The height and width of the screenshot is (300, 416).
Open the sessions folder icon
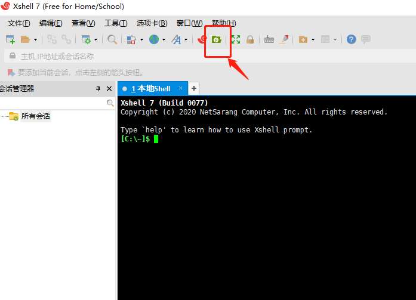pos(25,39)
